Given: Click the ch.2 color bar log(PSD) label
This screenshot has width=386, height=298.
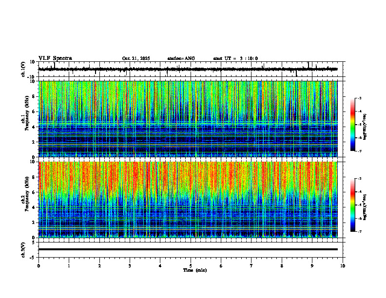Looking at the screenshot, I should [365, 207].
